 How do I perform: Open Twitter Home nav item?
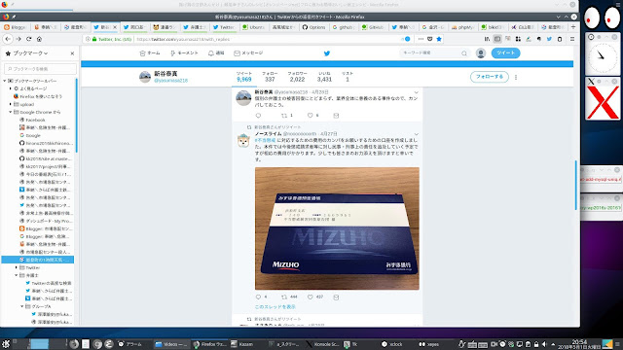[150, 53]
